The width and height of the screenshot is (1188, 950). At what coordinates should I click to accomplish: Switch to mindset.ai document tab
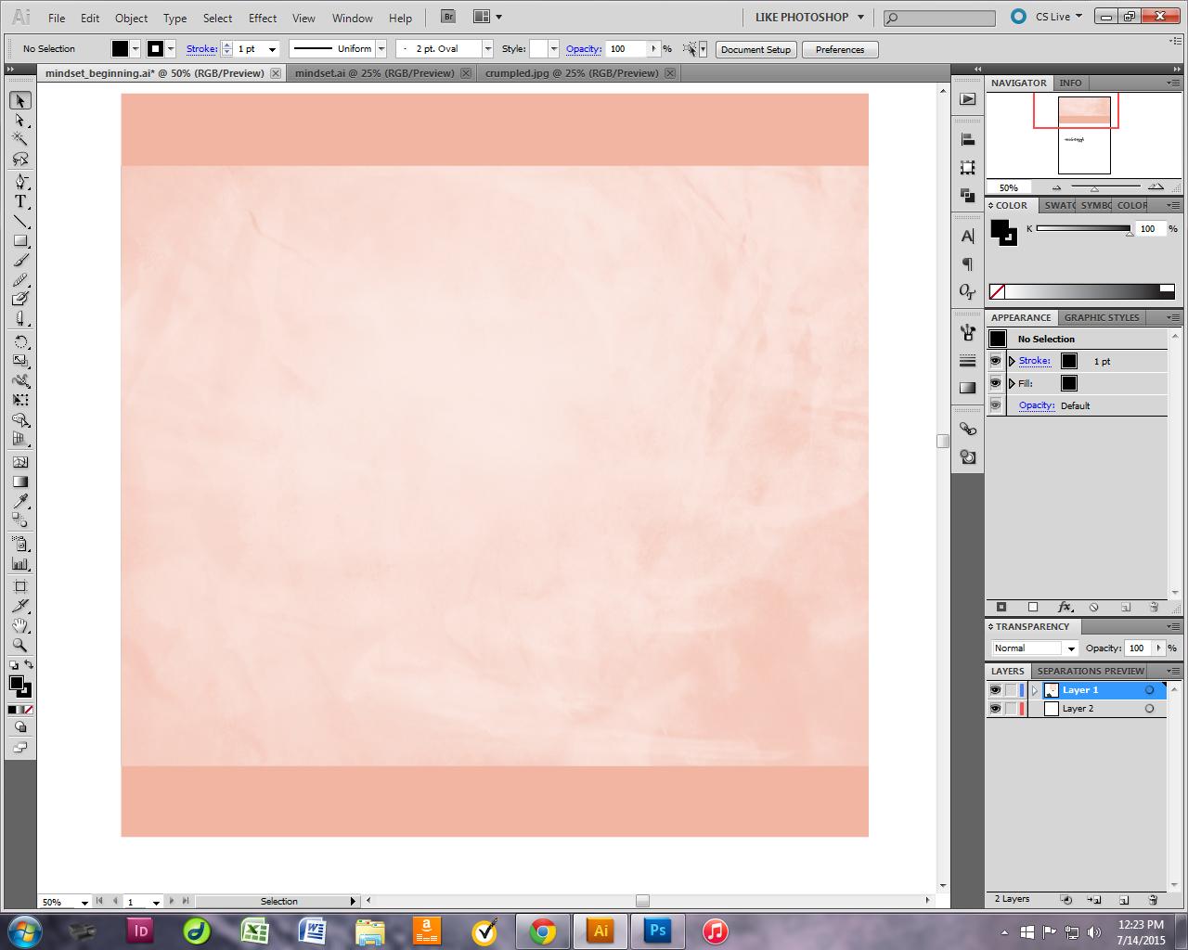[374, 73]
